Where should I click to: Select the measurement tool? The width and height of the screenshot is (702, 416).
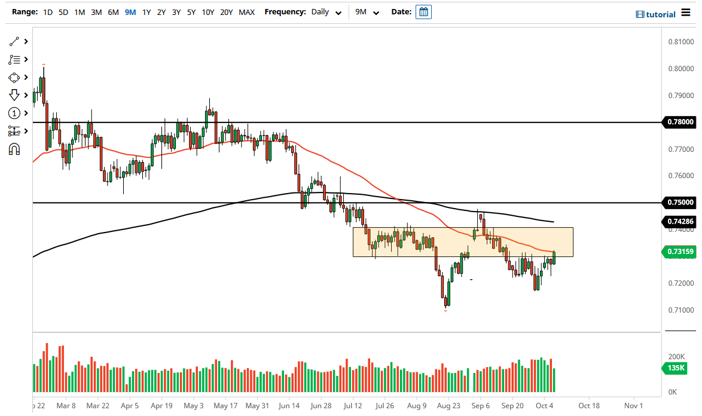click(14, 131)
